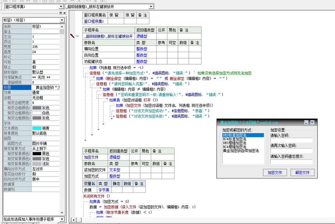Change the 可视 property value 真
This screenshot has height=224, width=335.
coord(46,62)
